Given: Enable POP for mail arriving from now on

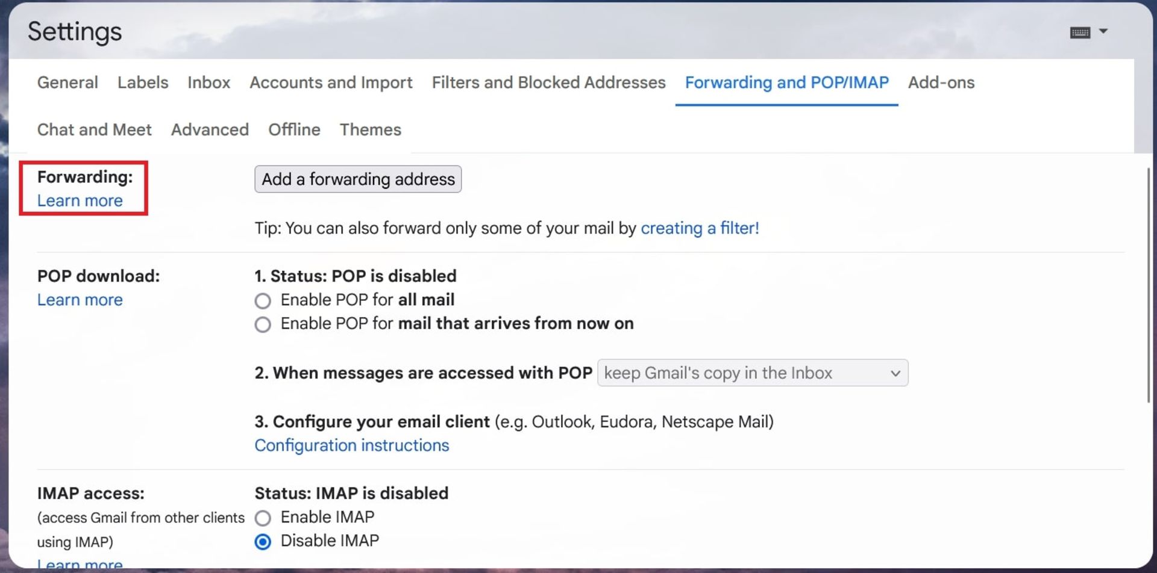Looking at the screenshot, I should [x=263, y=324].
